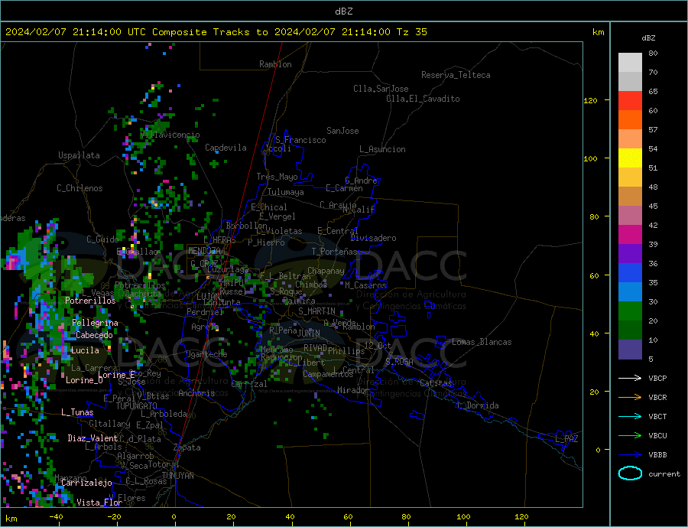
Task: Click the VBCP legend label
Action: [657, 378]
